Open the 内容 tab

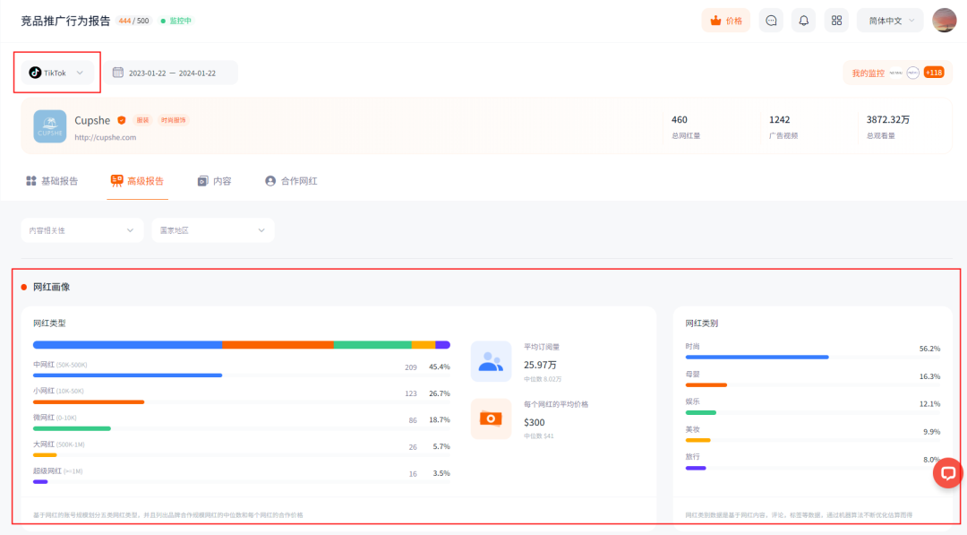215,181
